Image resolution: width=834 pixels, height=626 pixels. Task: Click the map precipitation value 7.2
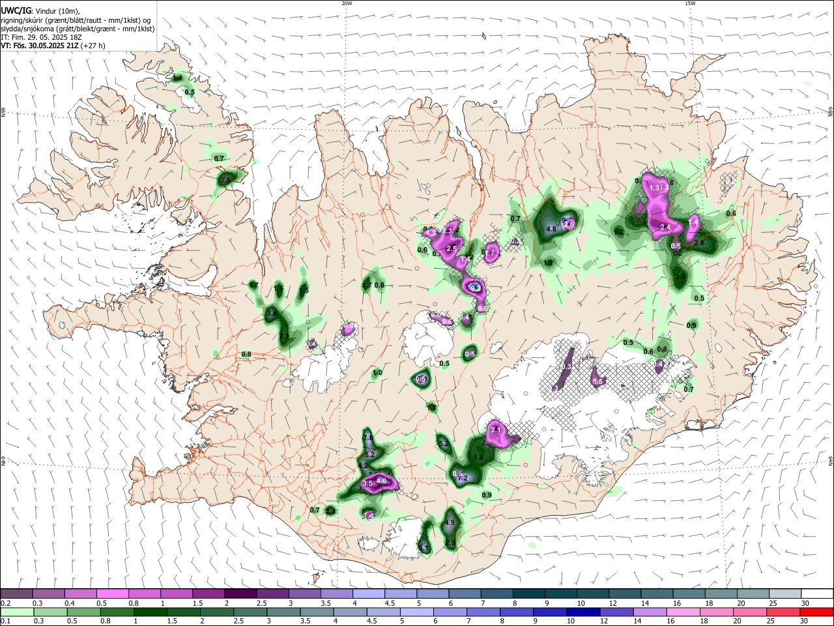point(463,478)
